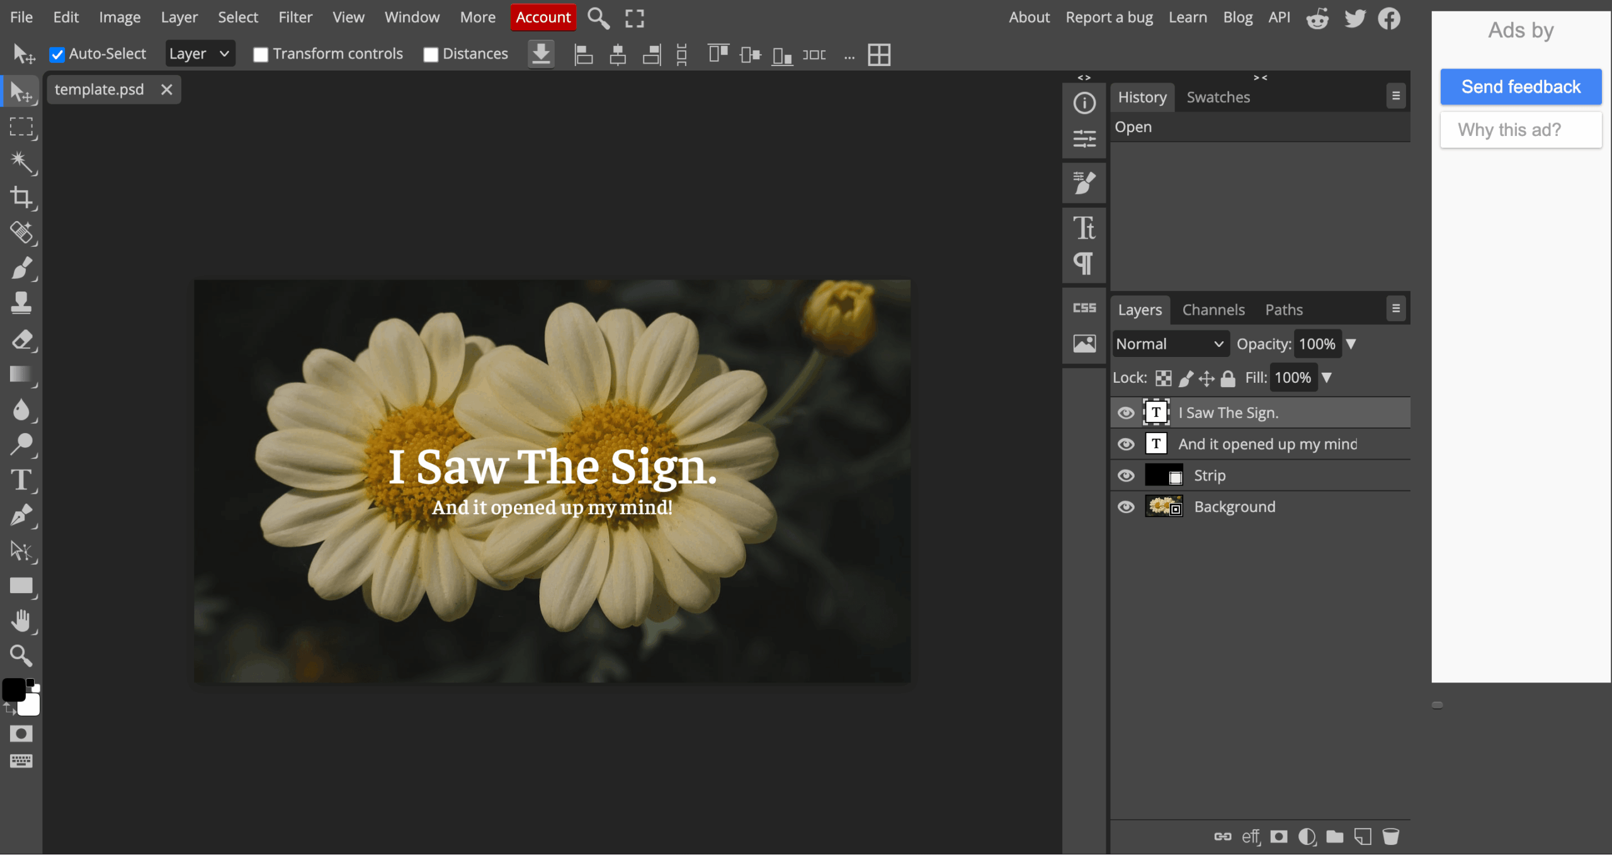Open the on-screen keyboard icon

pyautogui.click(x=21, y=761)
